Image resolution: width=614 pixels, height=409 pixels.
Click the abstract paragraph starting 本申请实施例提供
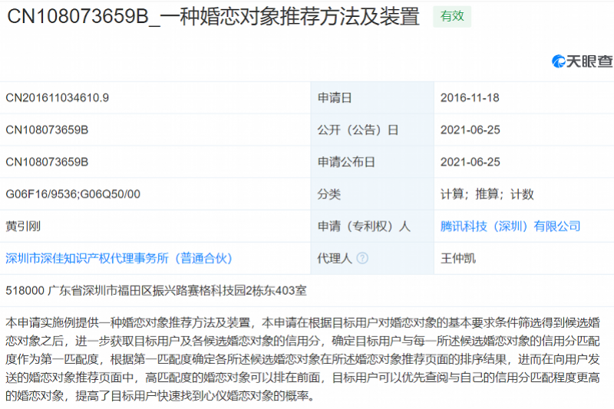coord(302,359)
